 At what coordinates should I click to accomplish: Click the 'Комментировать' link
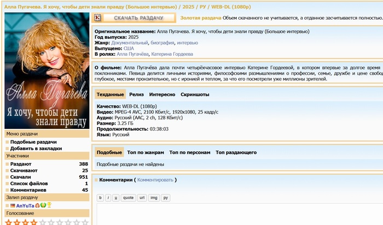click(155, 180)
